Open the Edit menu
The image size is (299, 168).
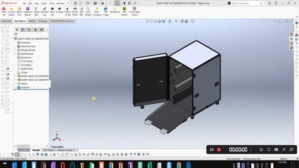pyautogui.click(x=30, y=3)
